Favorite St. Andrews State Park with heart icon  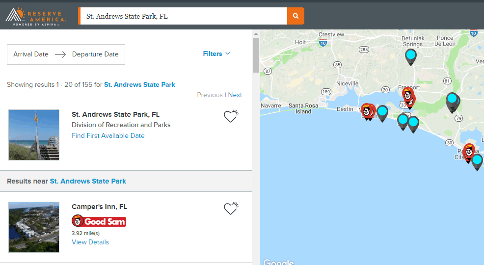click(231, 116)
